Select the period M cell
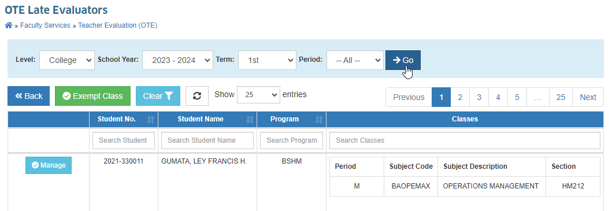The image size is (612, 211). [x=357, y=186]
